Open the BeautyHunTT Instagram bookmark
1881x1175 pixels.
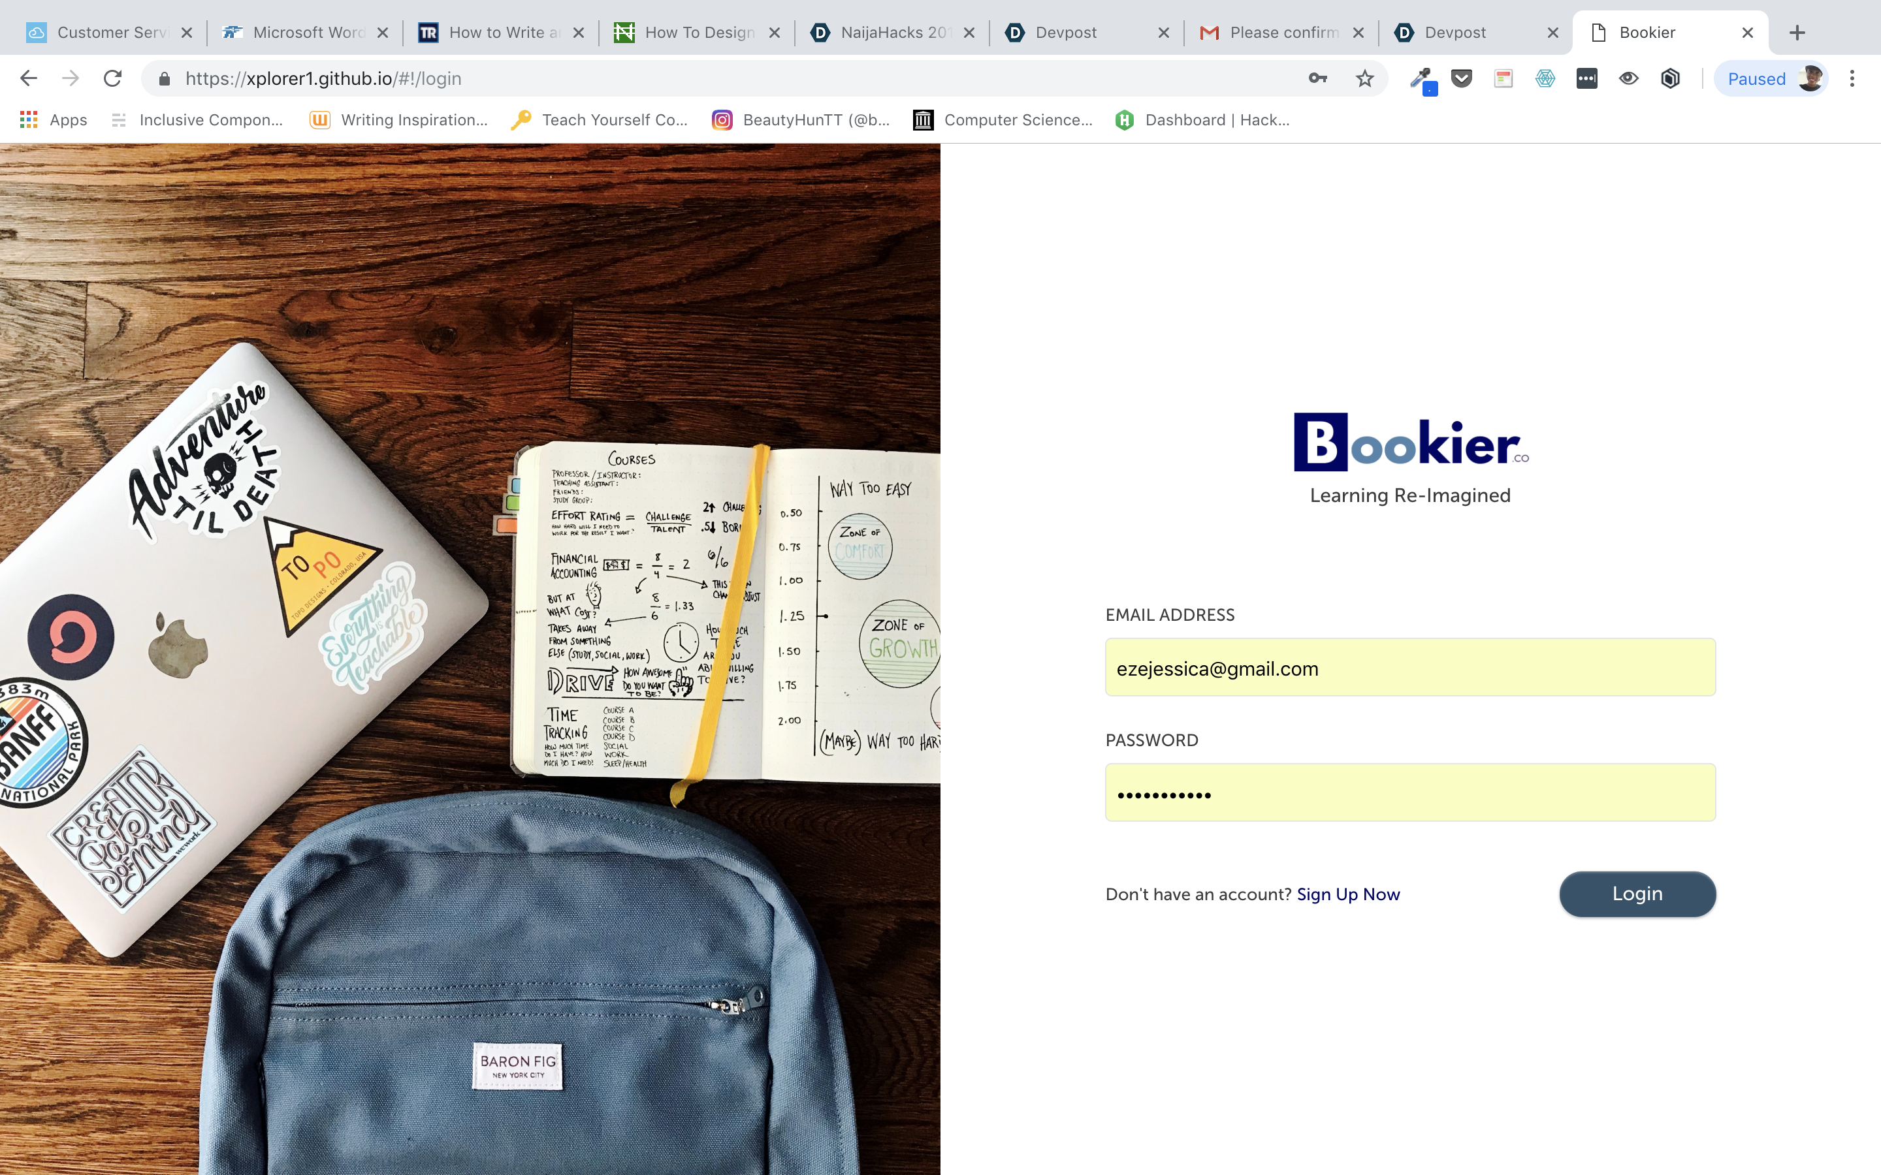pyautogui.click(x=801, y=119)
